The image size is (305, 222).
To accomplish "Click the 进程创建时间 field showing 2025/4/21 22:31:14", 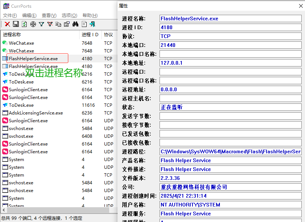I will coord(231,196).
